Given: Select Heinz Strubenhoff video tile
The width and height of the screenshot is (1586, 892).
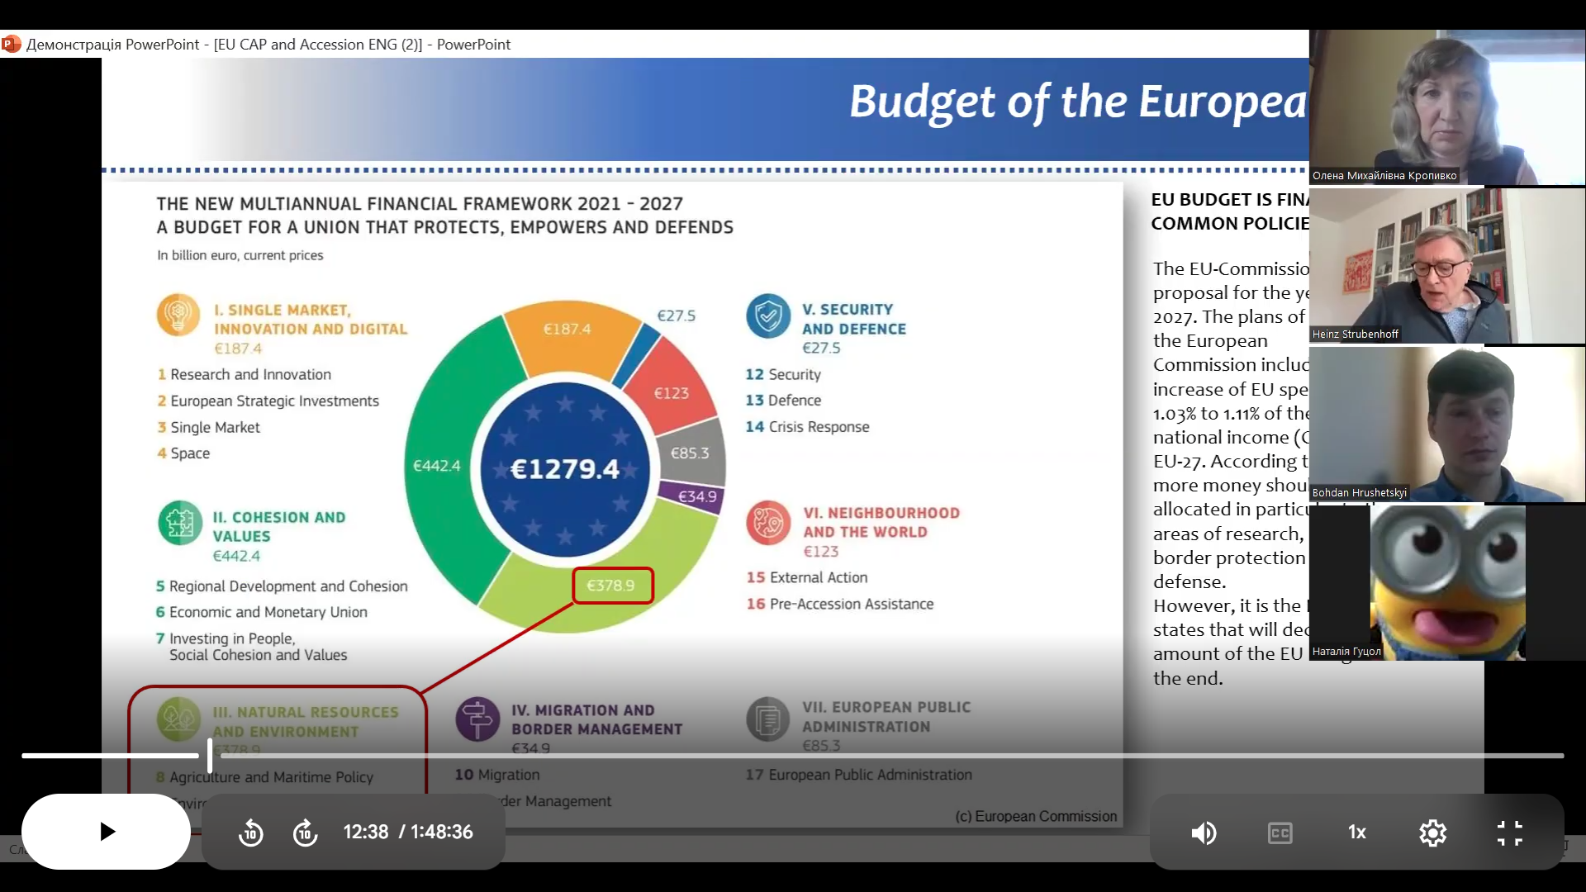Looking at the screenshot, I should [1446, 266].
